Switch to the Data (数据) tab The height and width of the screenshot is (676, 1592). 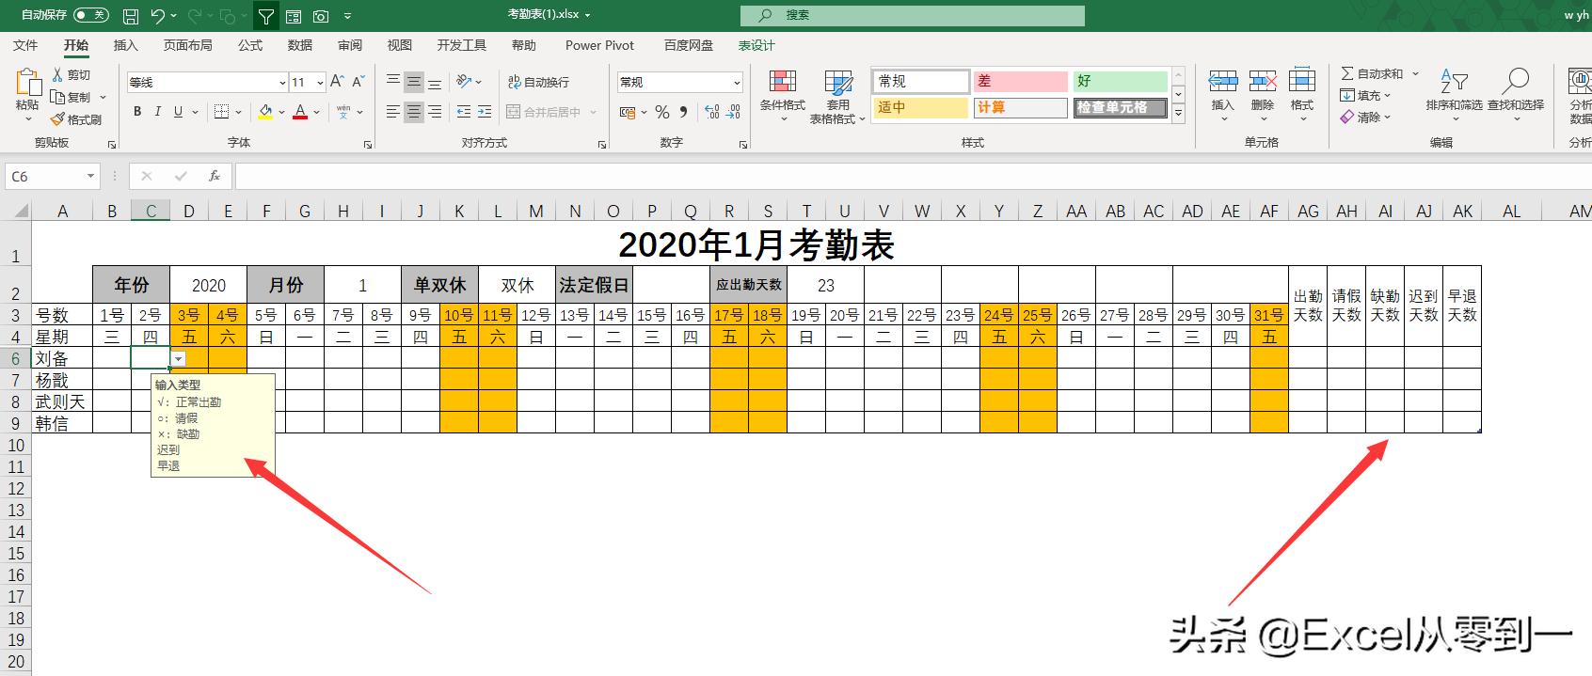(x=300, y=45)
